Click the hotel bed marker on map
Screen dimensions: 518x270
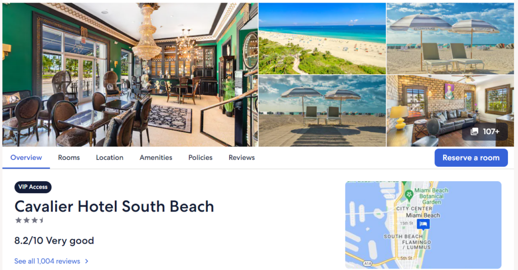point(423,225)
